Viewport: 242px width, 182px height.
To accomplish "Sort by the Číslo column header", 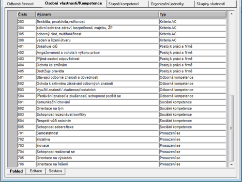I will pyautogui.click(x=27, y=14).
